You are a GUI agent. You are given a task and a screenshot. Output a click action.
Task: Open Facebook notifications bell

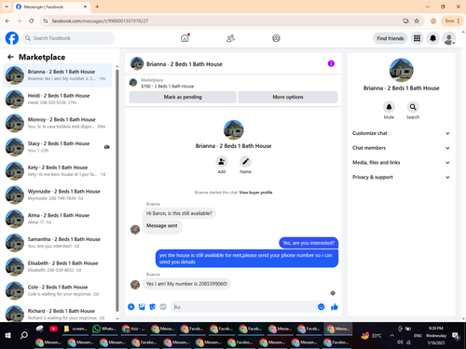pos(432,38)
